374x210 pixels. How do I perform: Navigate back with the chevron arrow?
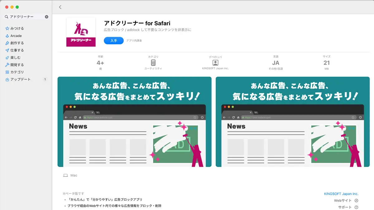(60, 7)
